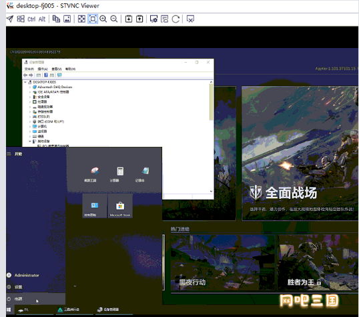This screenshot has height=317, width=359.
Task: Select the 磁盘驱动器 tree row
Action: pos(43,107)
